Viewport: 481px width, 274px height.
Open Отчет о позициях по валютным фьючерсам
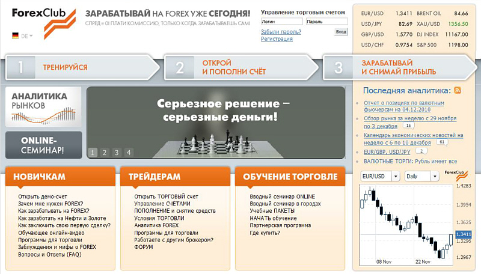pyautogui.click(x=404, y=106)
